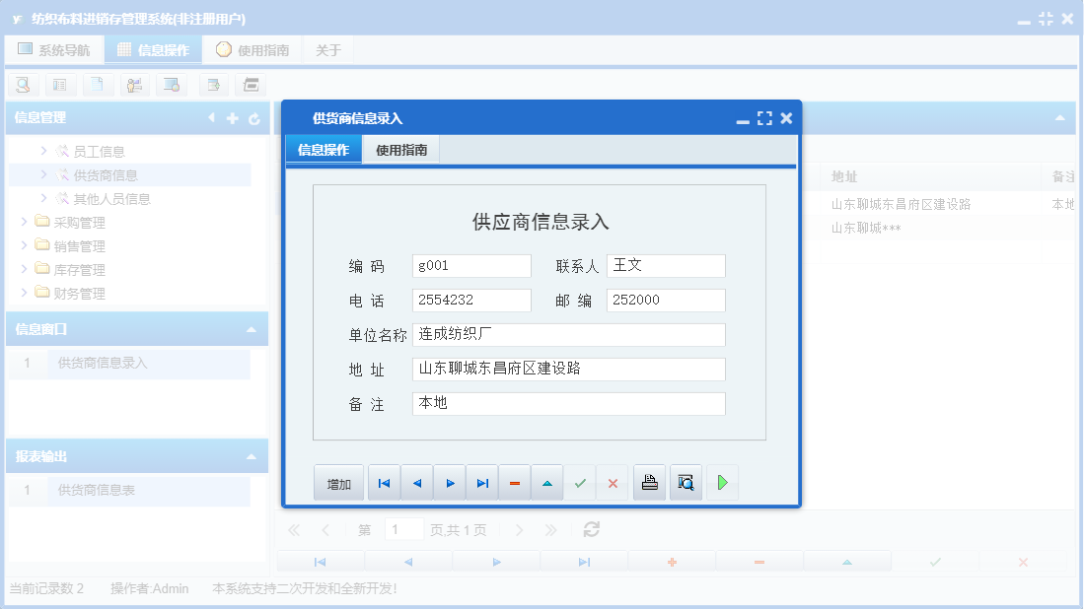Edit record using the blue triangle icon
The width and height of the screenshot is (1084, 609).
coord(547,482)
